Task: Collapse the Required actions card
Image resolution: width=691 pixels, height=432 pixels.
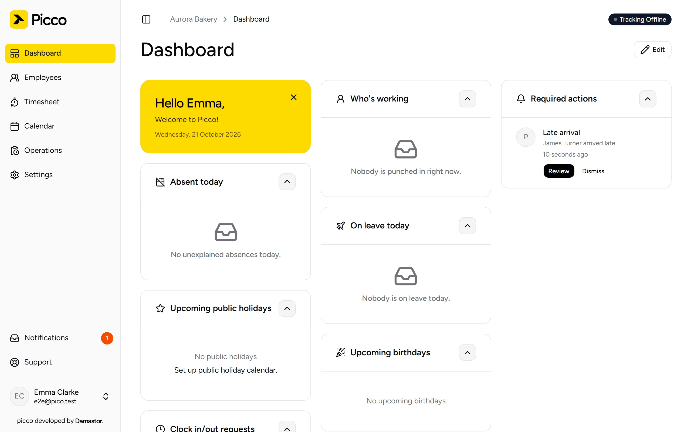Action: click(648, 99)
